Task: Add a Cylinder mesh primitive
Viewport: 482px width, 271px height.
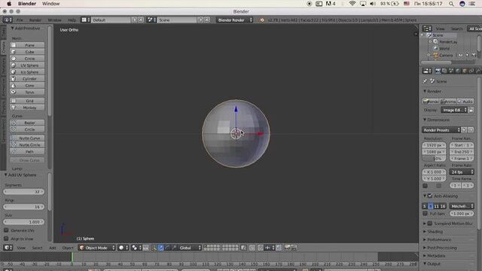Action: point(27,79)
